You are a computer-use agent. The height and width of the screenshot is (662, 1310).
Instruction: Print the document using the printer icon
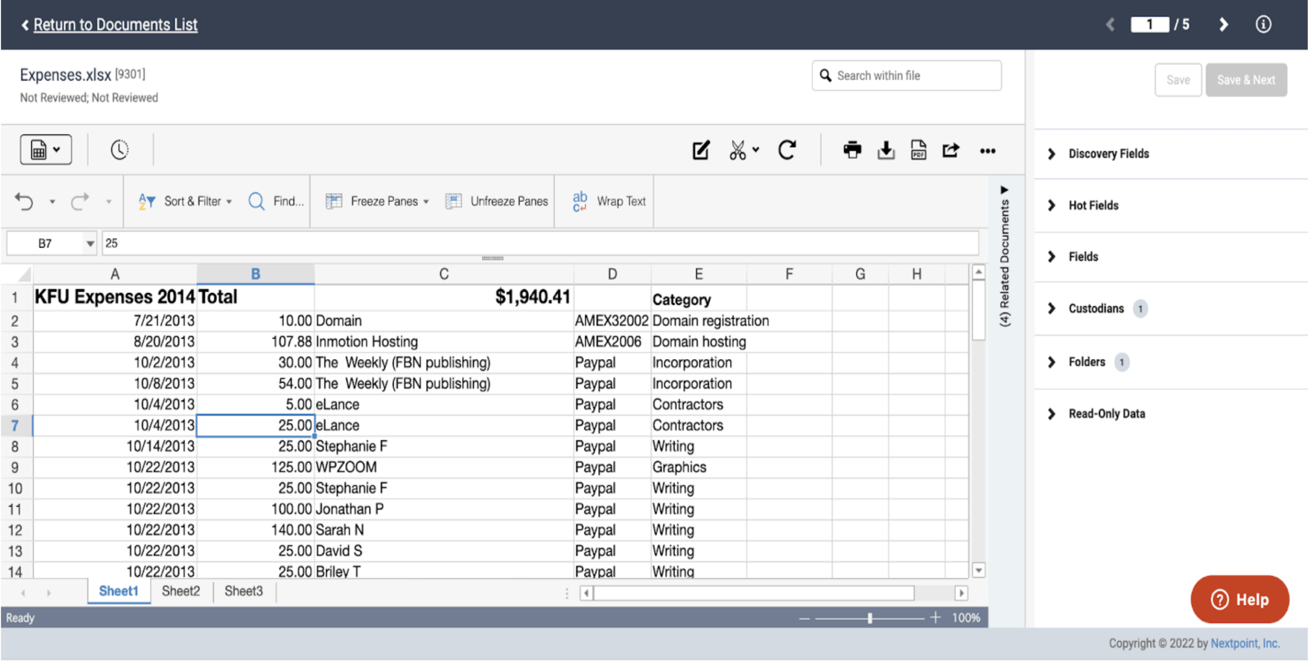852,150
